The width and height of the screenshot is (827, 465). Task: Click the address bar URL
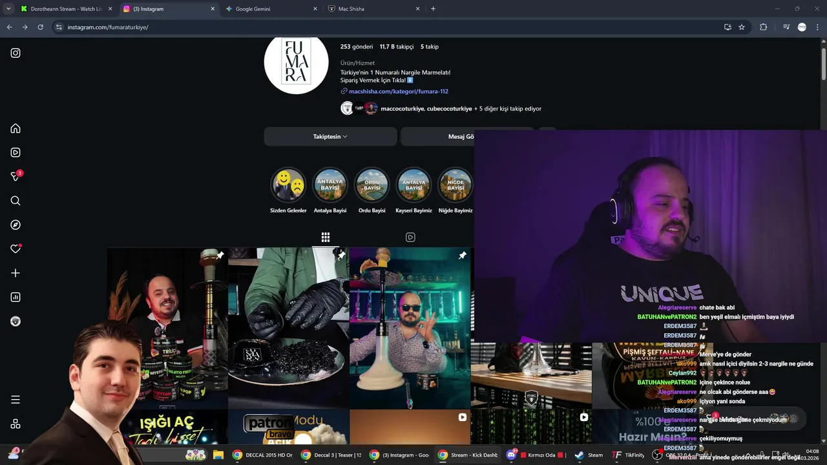point(108,27)
